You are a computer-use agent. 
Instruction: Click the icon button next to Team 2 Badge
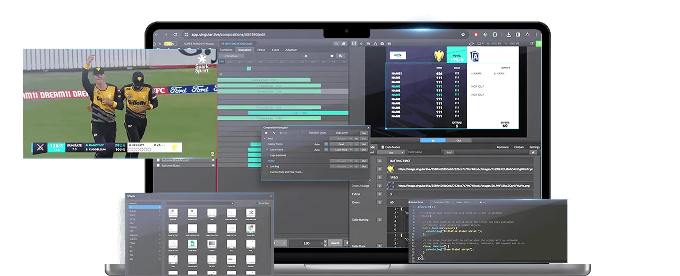(x=379, y=186)
